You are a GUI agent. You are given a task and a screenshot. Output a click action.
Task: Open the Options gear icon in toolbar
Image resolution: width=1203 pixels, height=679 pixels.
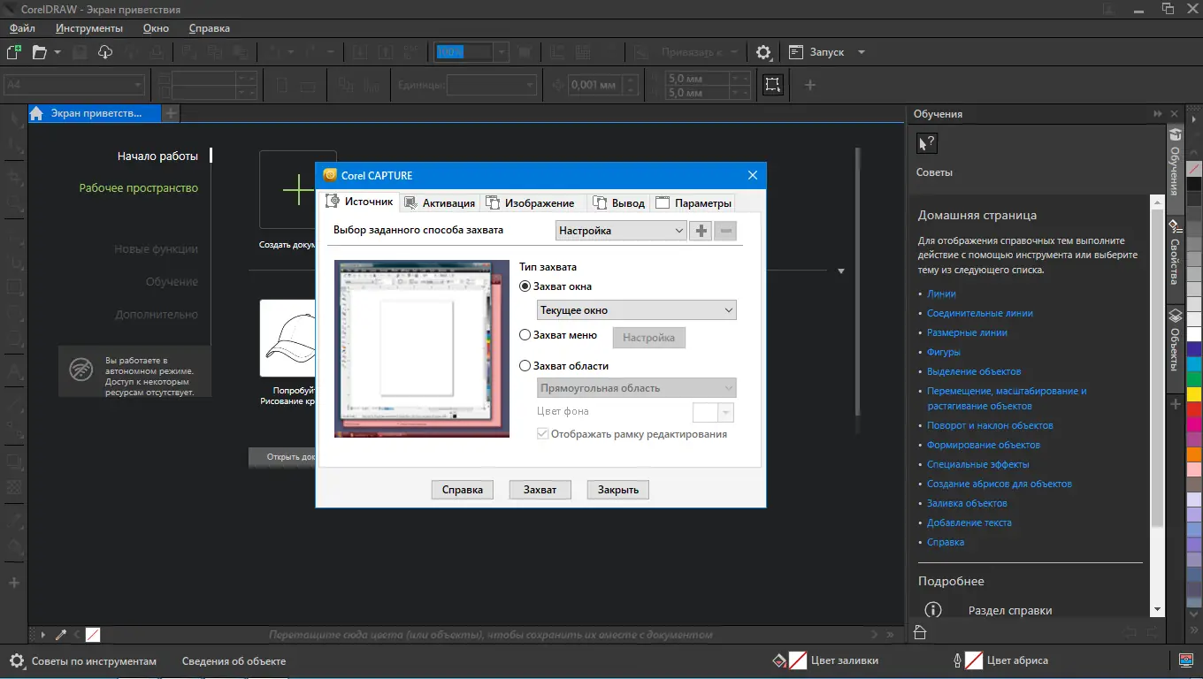[x=763, y=52]
